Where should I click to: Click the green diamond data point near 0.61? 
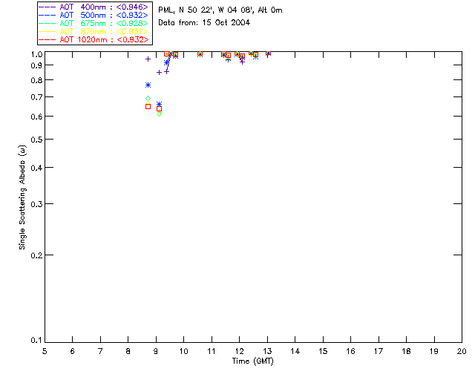159,114
